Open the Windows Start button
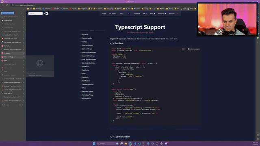The width and height of the screenshot is (260, 146). (x=94, y=144)
